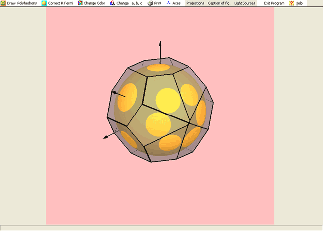
Task: Open Change Color menu label
Action: [94, 3]
